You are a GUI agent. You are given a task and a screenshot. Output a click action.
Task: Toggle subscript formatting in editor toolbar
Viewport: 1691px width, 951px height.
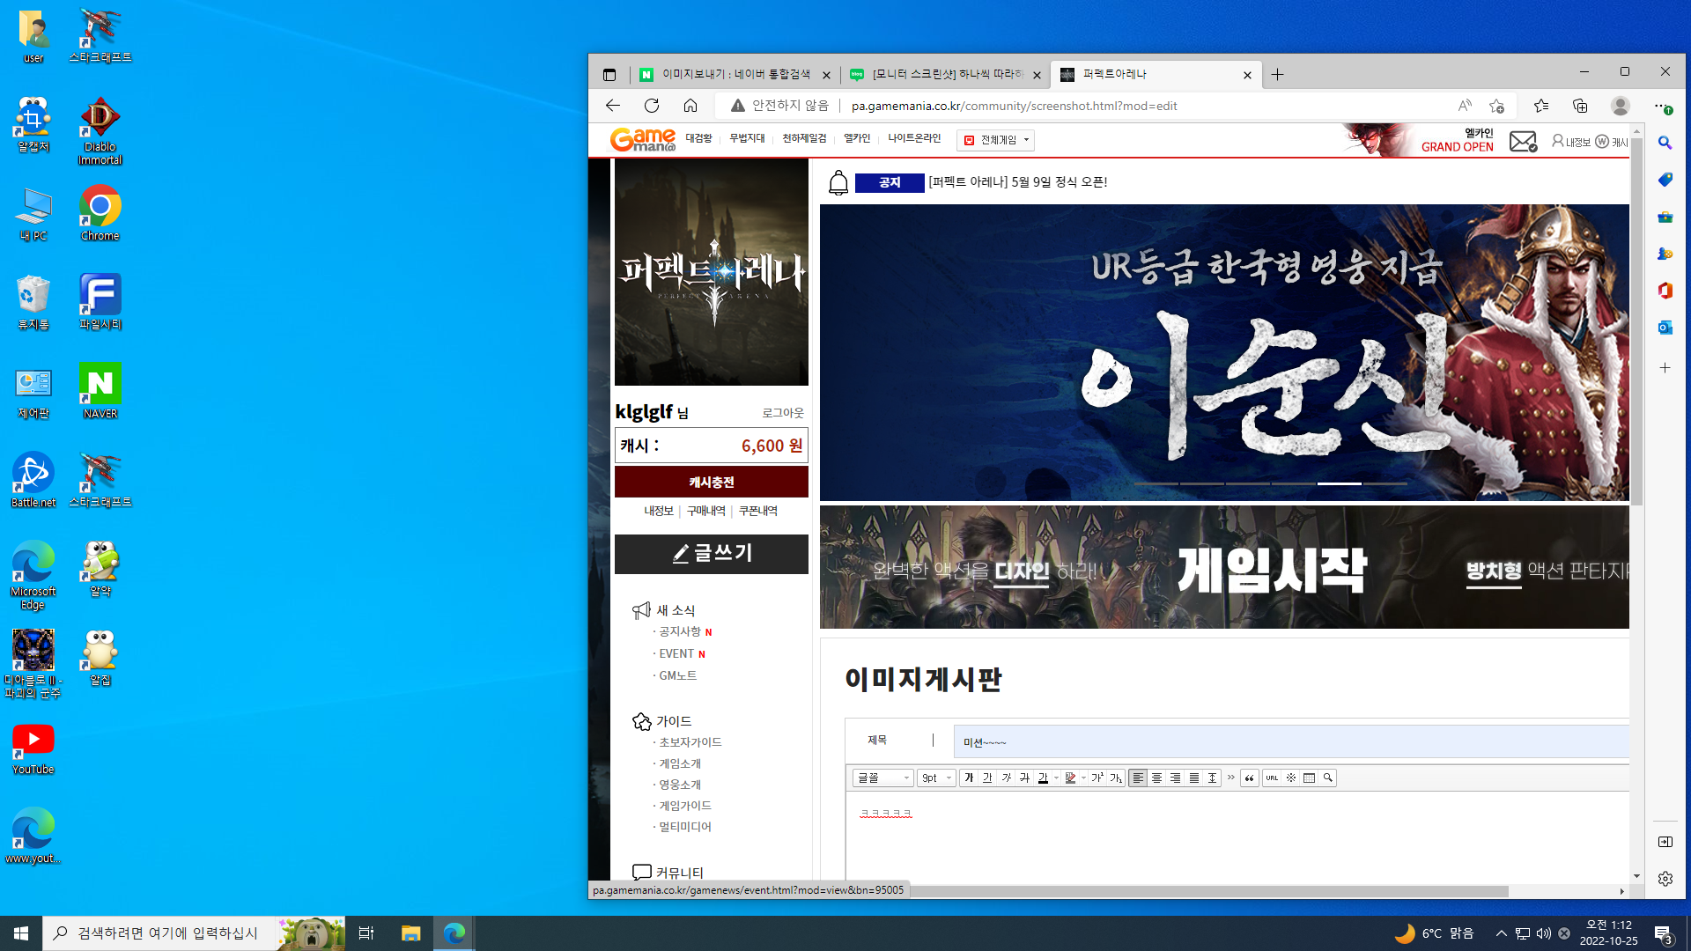coord(1116,778)
